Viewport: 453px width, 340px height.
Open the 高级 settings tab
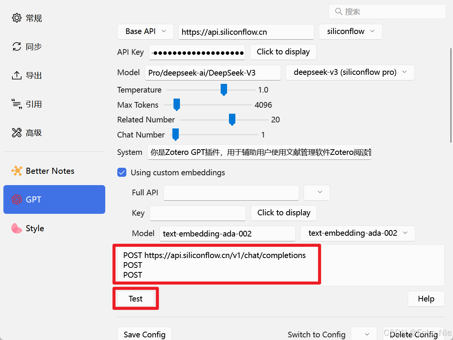[54, 133]
